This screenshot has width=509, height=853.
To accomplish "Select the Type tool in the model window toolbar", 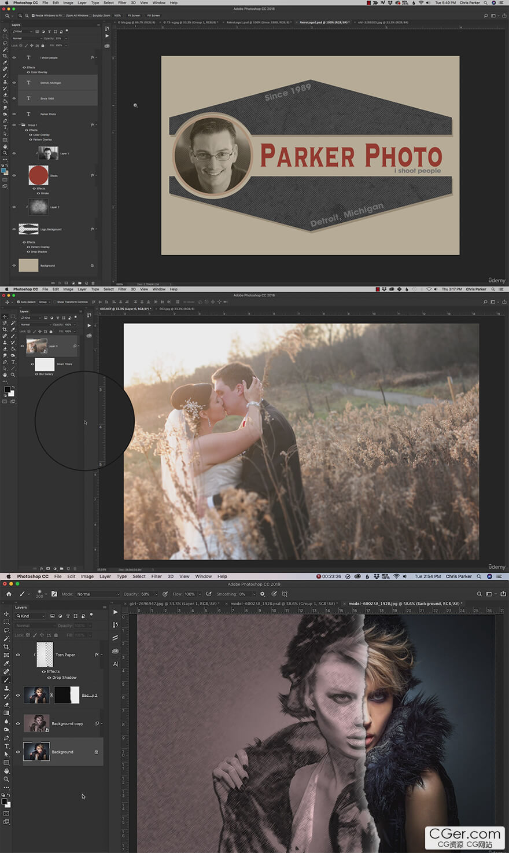I will click(6, 746).
